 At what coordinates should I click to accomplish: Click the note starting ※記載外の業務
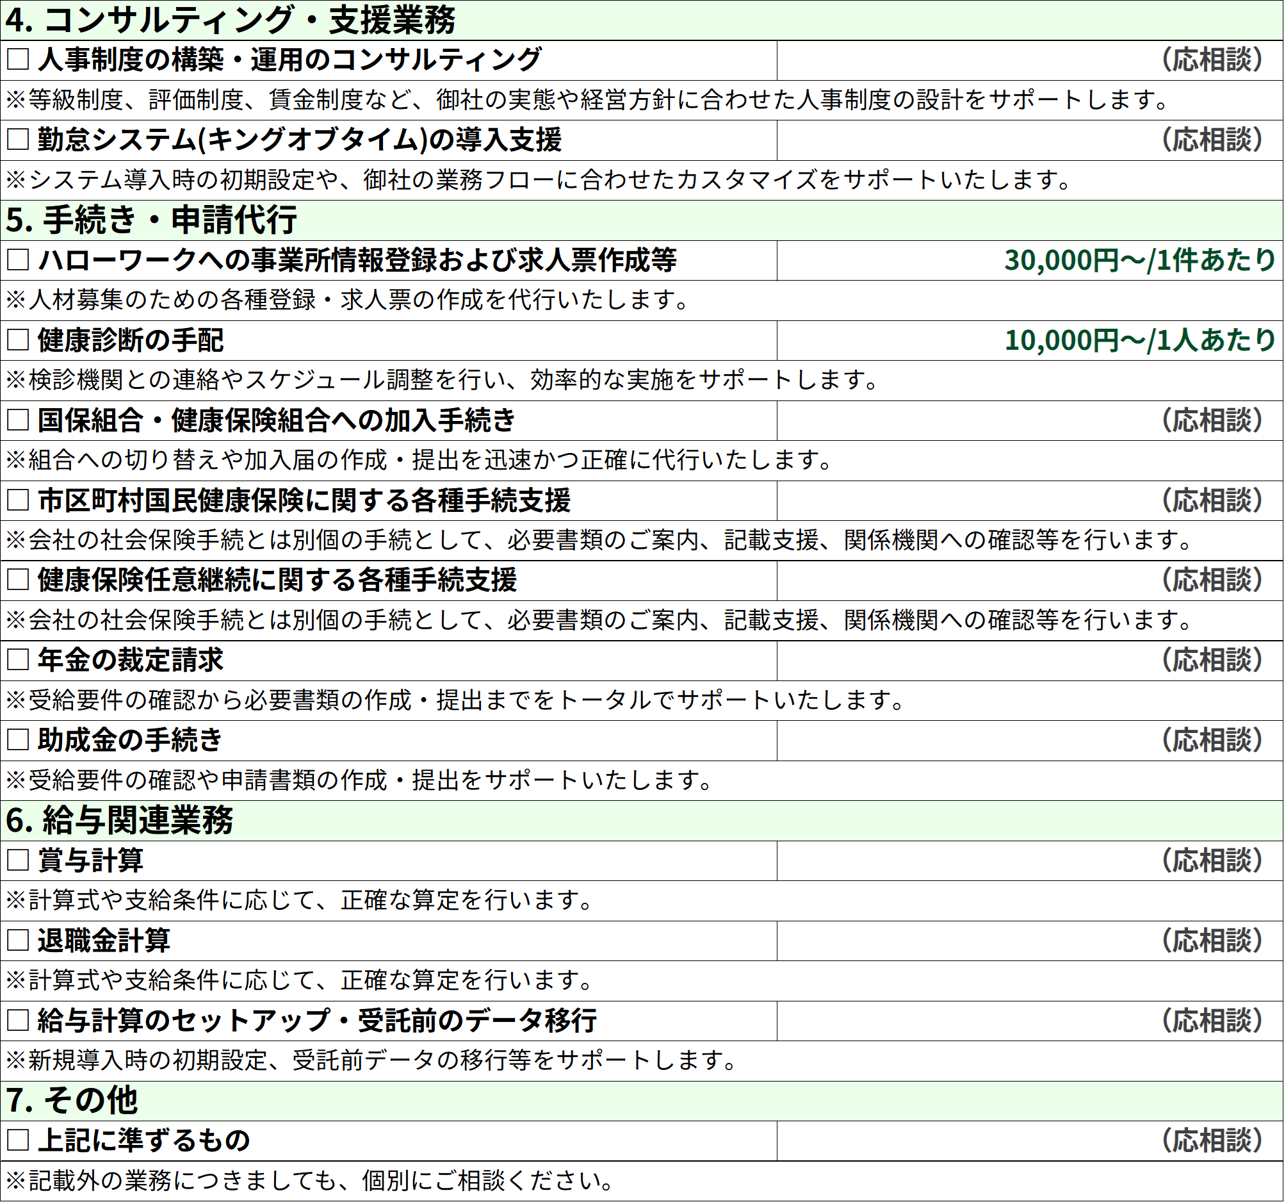pyautogui.click(x=310, y=1180)
